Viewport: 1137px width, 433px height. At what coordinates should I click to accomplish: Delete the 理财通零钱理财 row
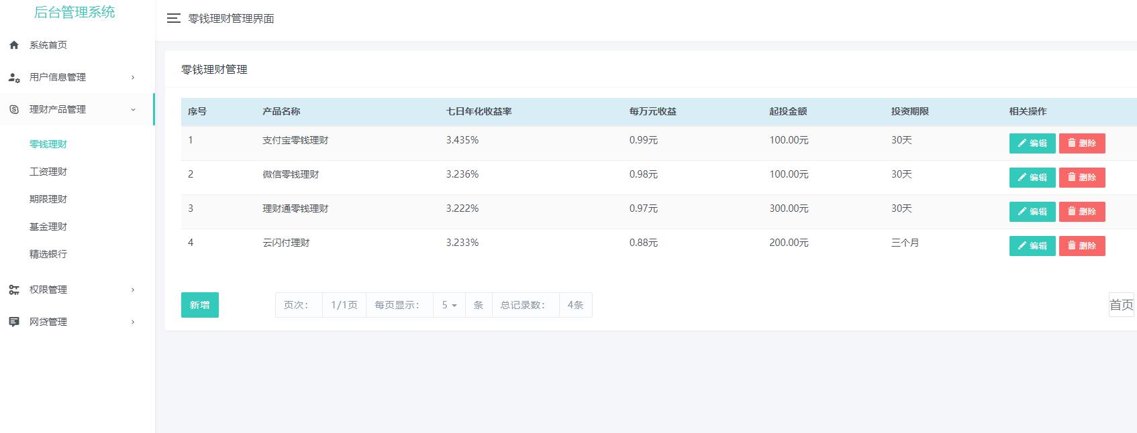(1082, 212)
